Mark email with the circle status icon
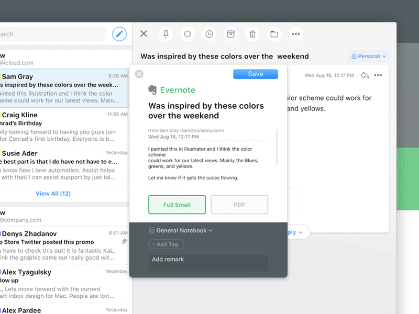 click(188, 34)
